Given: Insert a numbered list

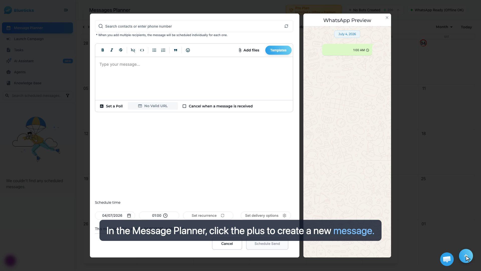Looking at the screenshot, I should tap(163, 50).
